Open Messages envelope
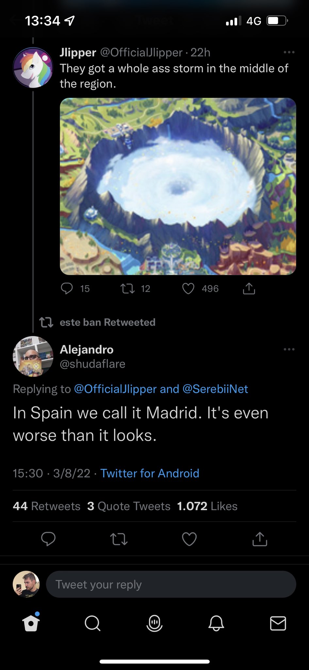 (x=278, y=624)
